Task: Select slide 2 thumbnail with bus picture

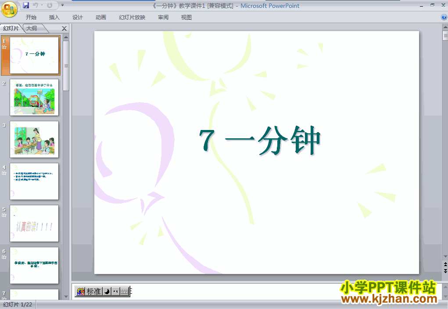Action: tap(34, 97)
